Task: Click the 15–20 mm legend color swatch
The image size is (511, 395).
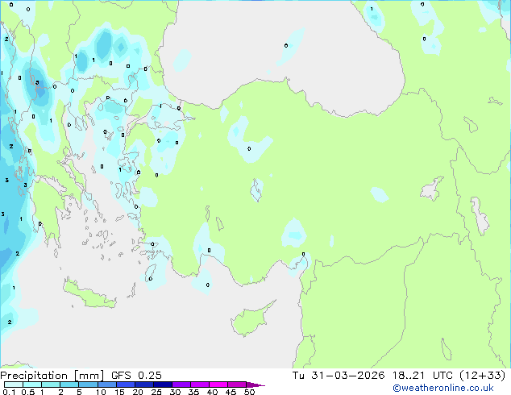Action: point(125,385)
